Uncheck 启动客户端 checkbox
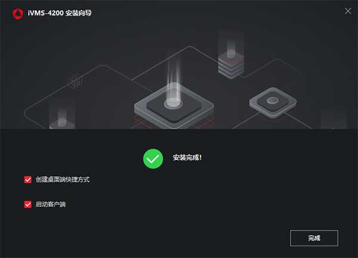Image resolution: width=358 pixels, height=258 pixels. pyautogui.click(x=28, y=204)
